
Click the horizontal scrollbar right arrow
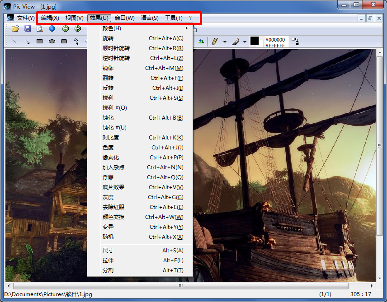click(372, 286)
